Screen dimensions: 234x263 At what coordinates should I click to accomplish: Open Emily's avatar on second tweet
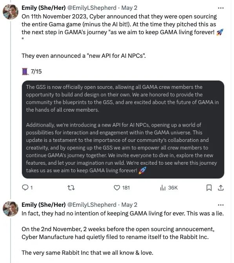click(x=11, y=209)
